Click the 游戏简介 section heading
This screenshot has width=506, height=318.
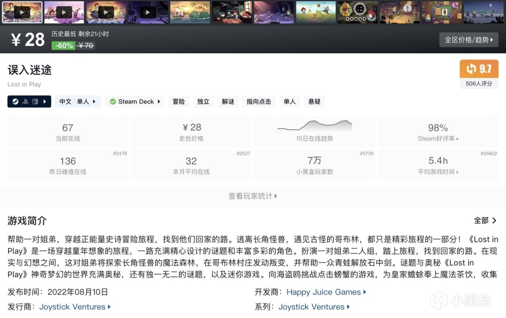click(27, 221)
